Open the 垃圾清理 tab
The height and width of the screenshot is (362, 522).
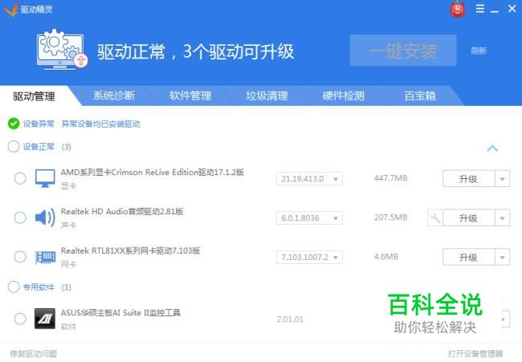point(267,96)
